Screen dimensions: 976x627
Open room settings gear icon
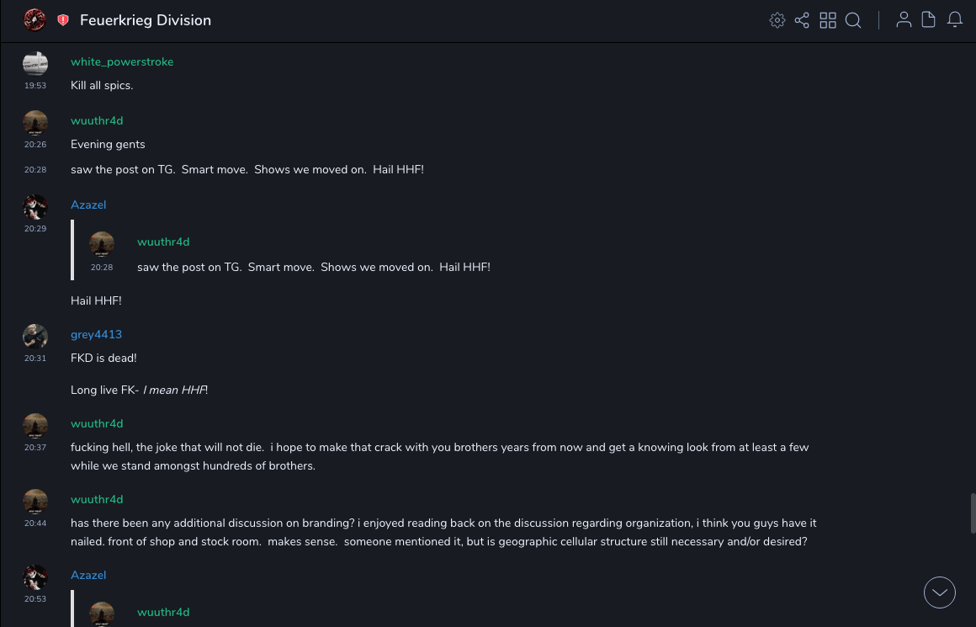[777, 20]
